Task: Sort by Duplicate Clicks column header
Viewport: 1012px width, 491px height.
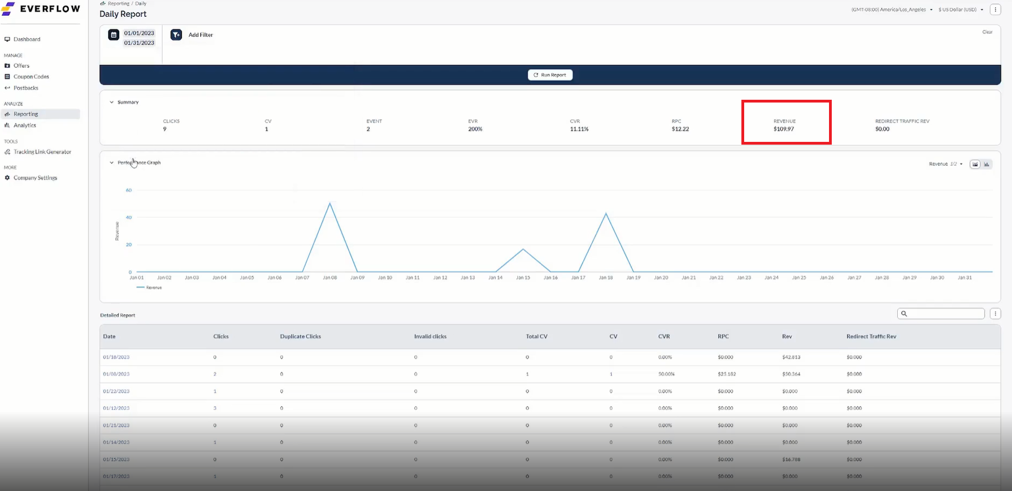Action: [301, 336]
